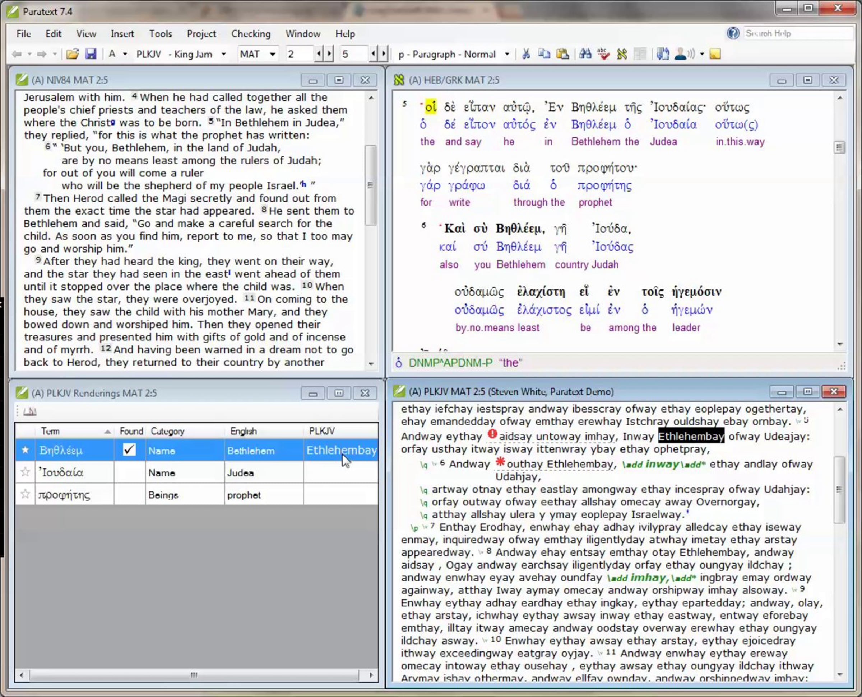Click next chapter arrow beside chapter 2

(329, 54)
